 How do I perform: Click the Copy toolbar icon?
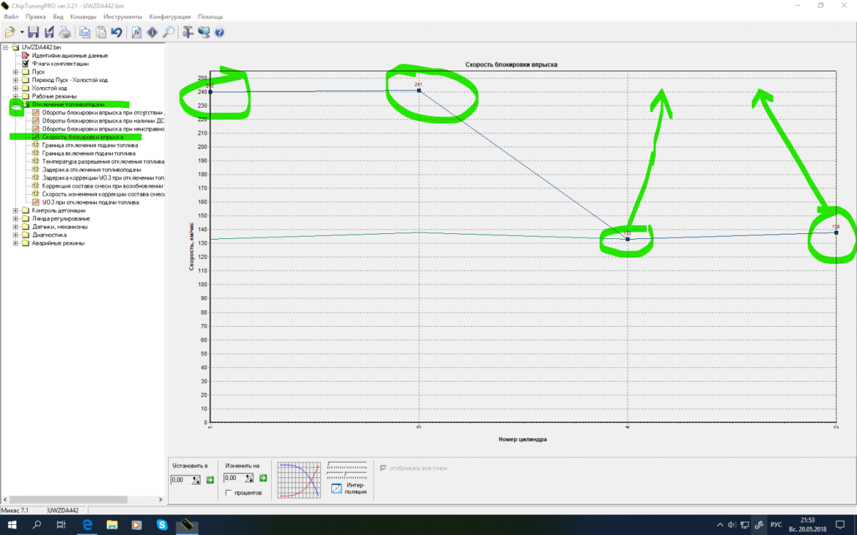(85, 32)
